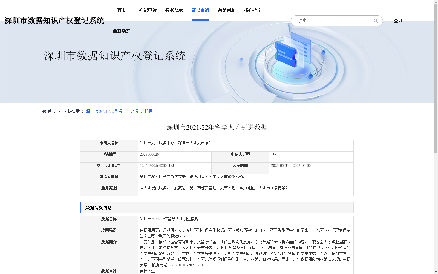Click the large banner title text
Image resolution: width=438 pixels, height=274 pixels.
115,56
